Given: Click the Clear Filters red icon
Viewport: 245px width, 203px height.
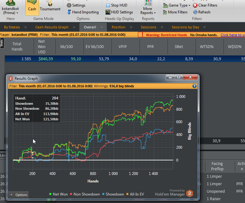Looking at the screenshot, I should coord(195,5).
